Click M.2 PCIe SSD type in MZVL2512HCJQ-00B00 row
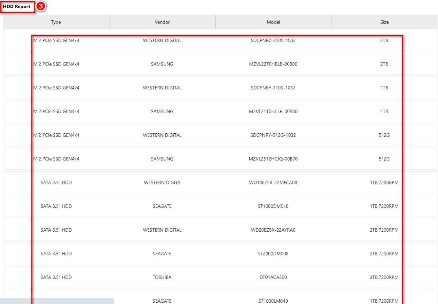Image resolution: width=438 pixels, height=304 pixels. (56, 159)
